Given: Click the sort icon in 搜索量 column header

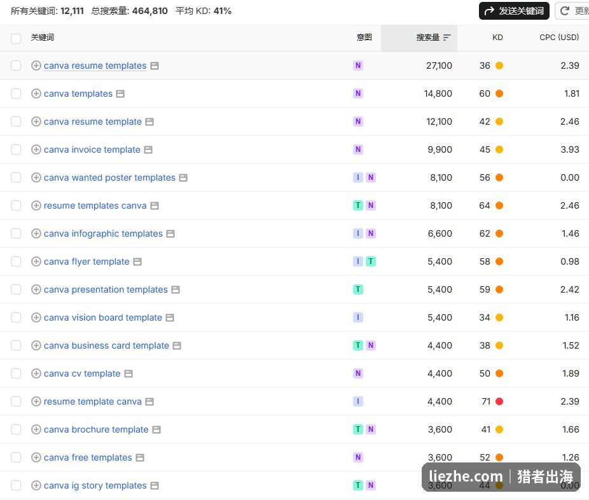Looking at the screenshot, I should (x=447, y=38).
